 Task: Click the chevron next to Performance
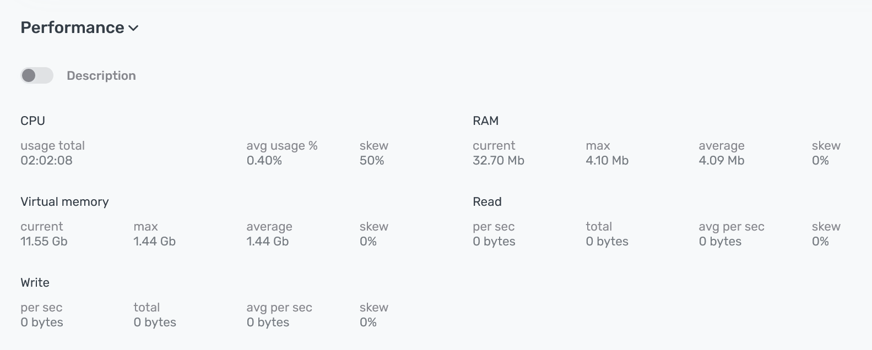coord(134,28)
